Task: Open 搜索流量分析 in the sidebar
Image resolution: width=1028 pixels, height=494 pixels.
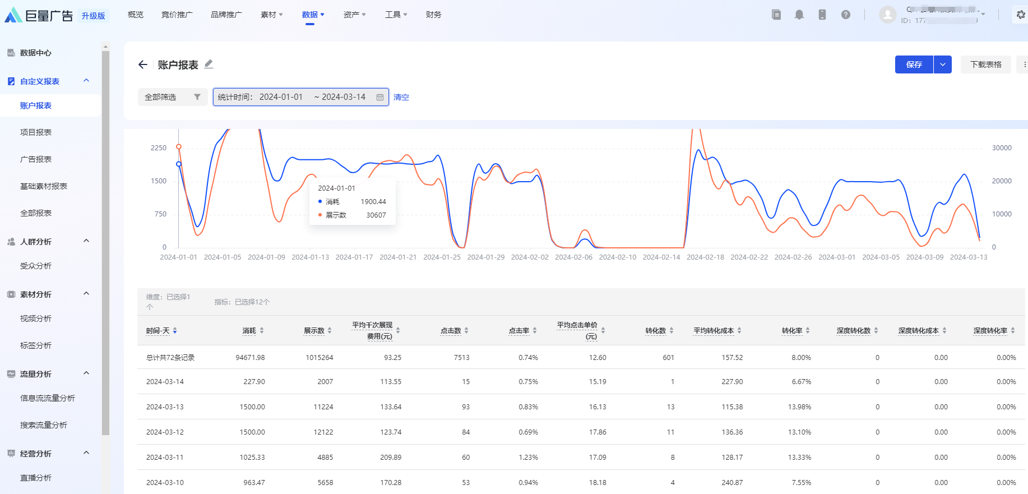Action: pos(44,425)
